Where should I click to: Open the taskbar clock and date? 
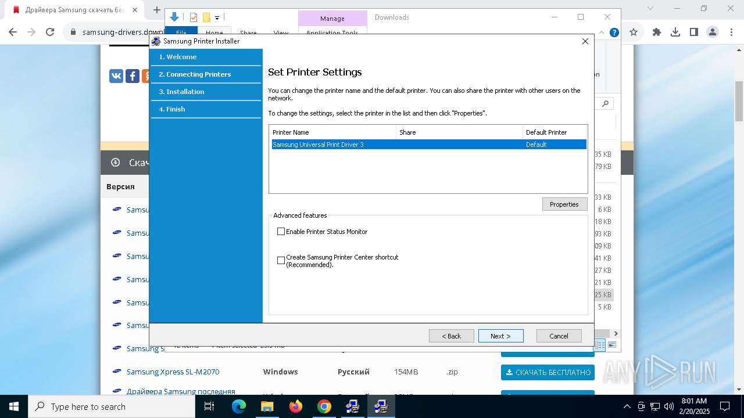(x=694, y=406)
